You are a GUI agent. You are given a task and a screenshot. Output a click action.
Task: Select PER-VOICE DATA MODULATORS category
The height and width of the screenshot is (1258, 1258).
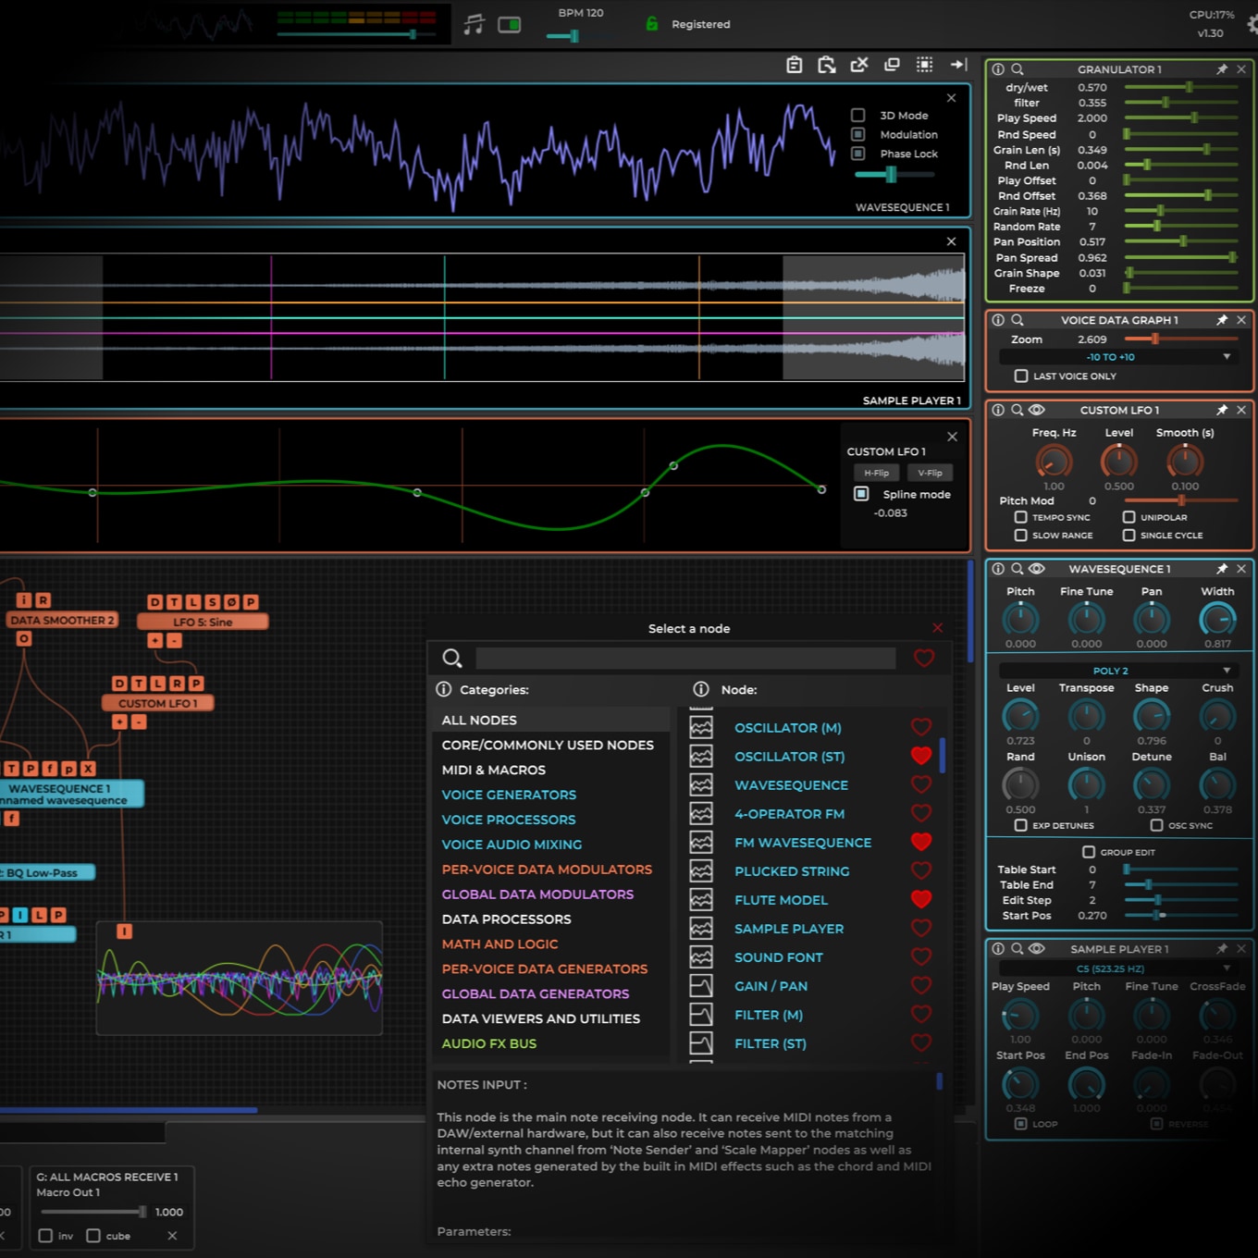[x=550, y=869]
